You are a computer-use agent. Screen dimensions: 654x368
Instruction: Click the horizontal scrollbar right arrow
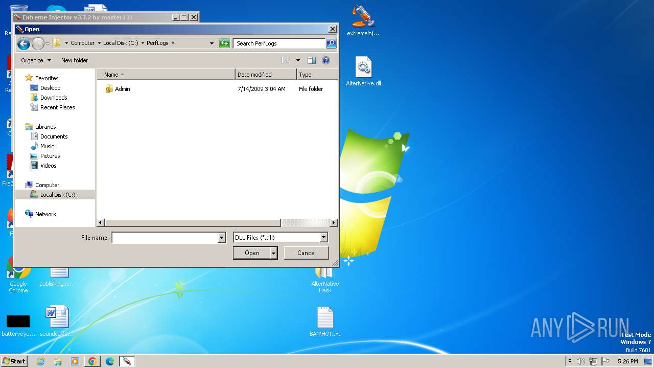point(334,223)
